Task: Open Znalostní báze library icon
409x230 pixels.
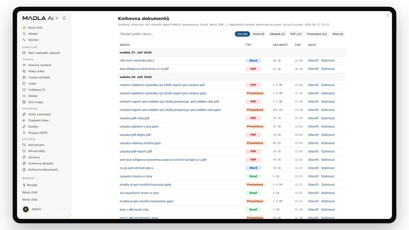Action: 24,121
